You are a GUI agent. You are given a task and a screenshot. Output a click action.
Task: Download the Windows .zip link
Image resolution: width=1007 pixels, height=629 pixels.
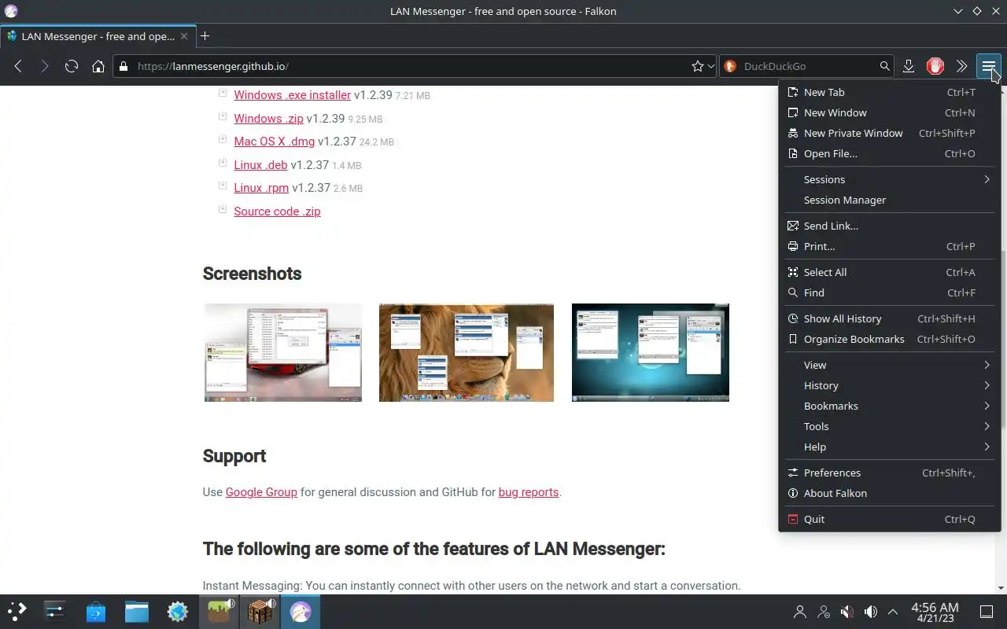tap(268, 119)
